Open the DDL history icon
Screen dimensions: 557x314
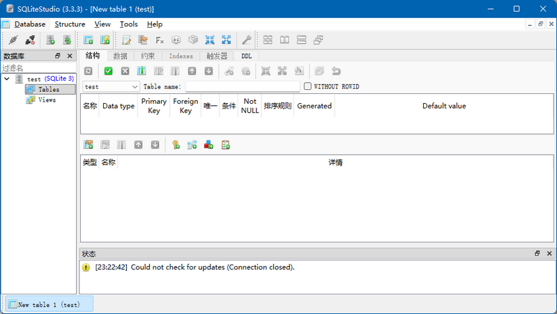(143, 40)
